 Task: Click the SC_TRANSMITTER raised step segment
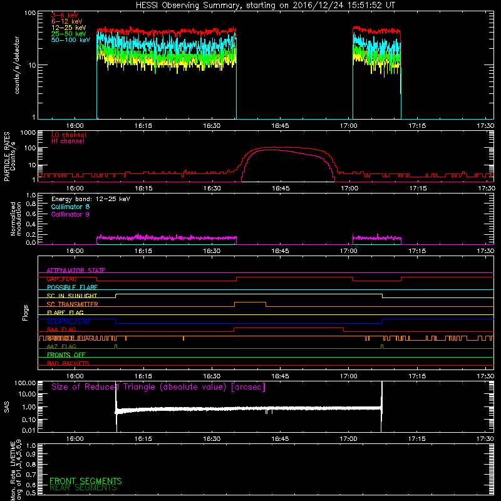(x=250, y=302)
